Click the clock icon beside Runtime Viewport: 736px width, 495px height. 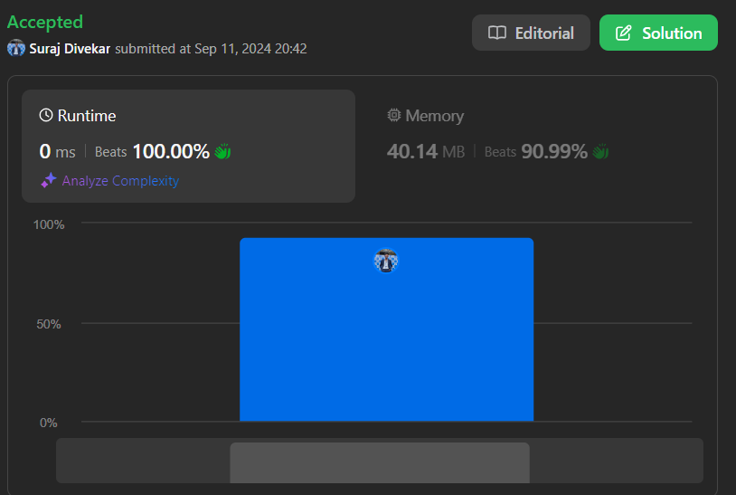click(x=46, y=116)
